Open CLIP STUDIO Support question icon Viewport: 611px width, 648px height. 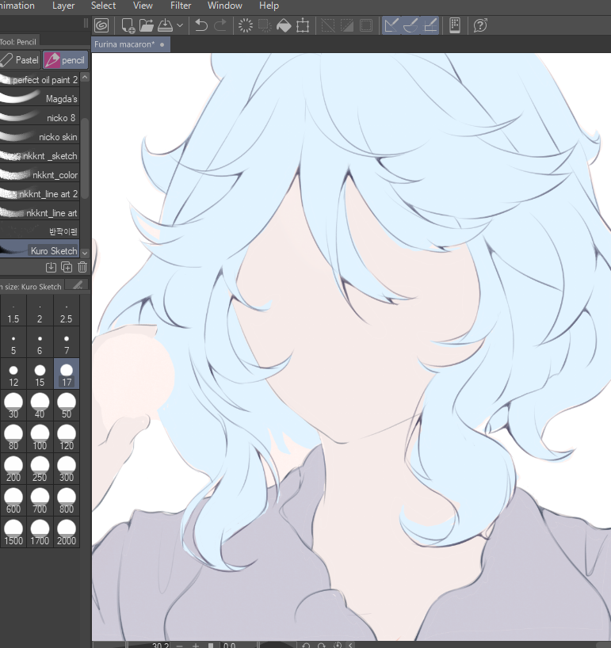(480, 25)
